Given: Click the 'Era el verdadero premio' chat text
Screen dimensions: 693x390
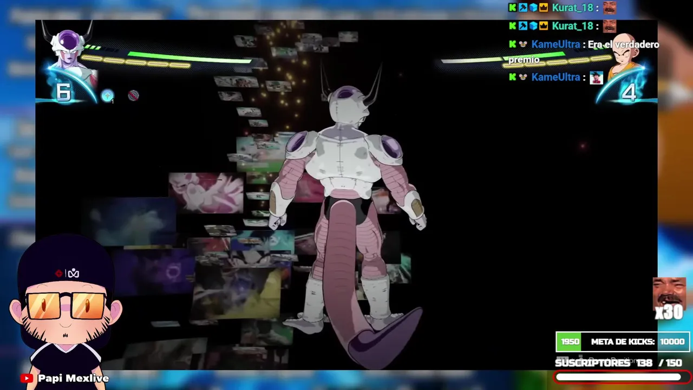Looking at the screenshot, I should (584, 52).
